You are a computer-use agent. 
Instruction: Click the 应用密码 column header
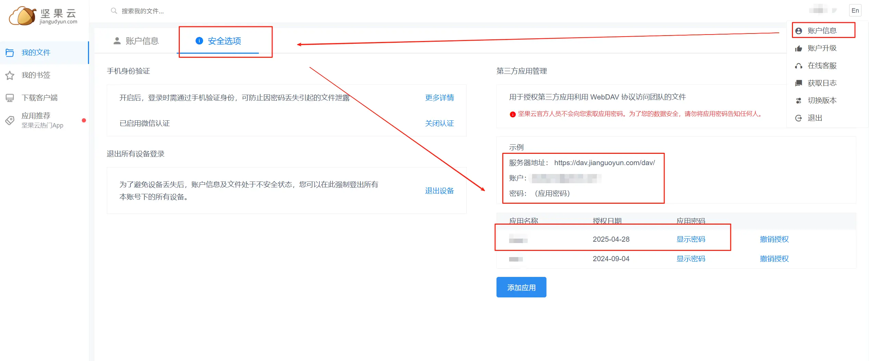(x=691, y=221)
